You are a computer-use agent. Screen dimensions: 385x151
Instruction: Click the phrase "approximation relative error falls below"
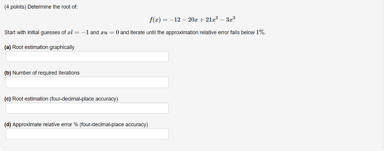(x=210, y=33)
